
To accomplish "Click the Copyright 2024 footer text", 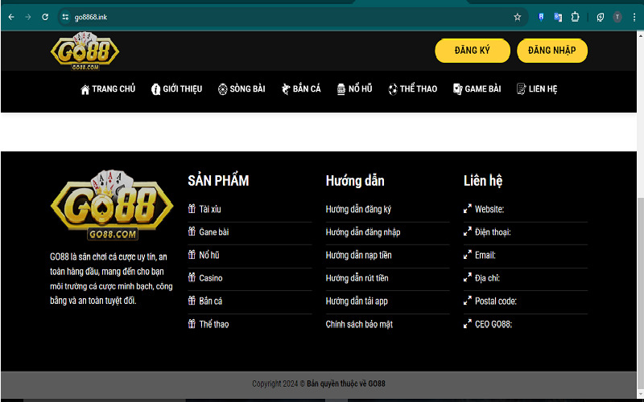I will tap(318, 384).
